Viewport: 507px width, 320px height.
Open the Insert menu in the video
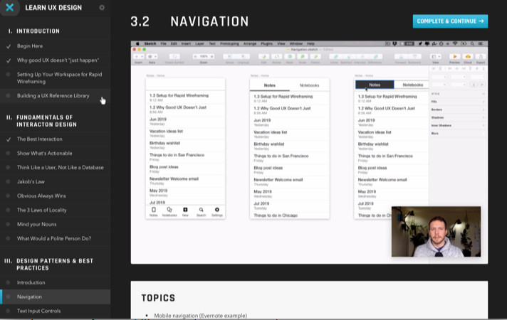pos(186,43)
